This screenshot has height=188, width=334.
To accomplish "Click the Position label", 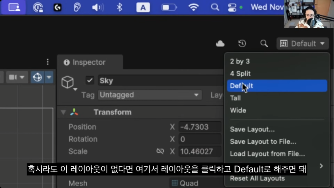I will tap(82, 127).
